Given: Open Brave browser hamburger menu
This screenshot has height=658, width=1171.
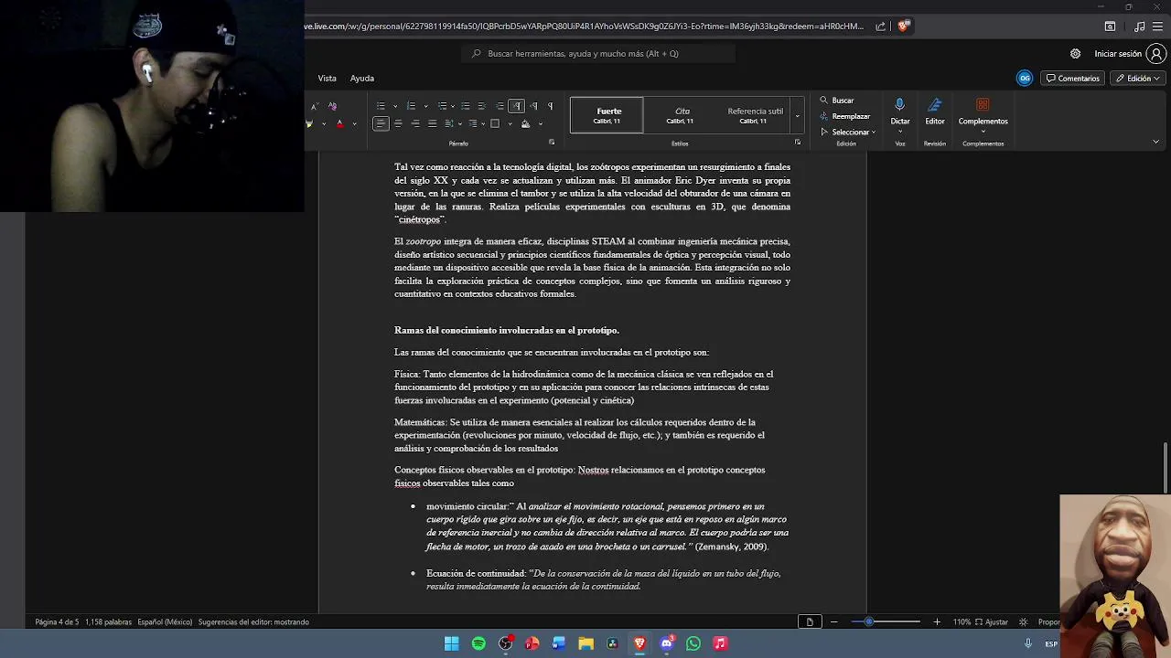Looking at the screenshot, I should point(1157,27).
